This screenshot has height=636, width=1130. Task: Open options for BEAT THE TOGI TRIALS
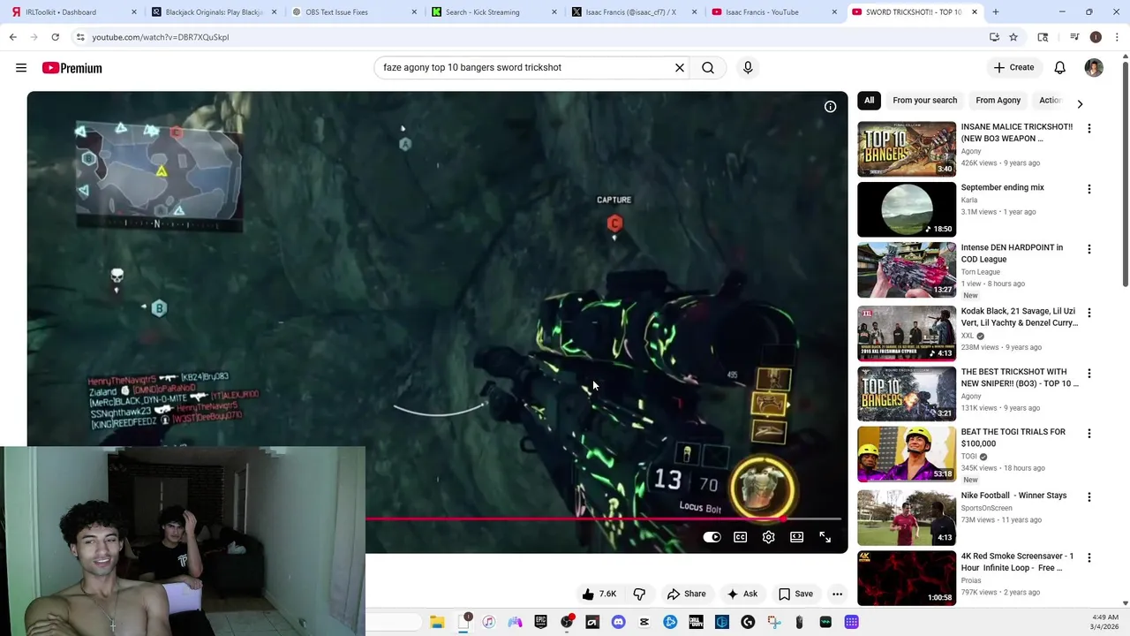(1089, 434)
